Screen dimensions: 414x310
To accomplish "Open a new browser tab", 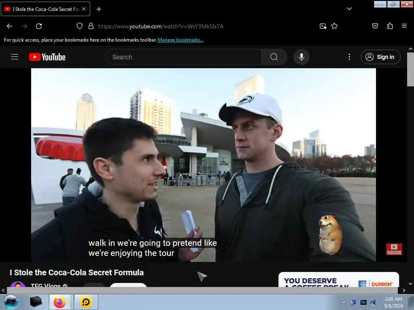I will pyautogui.click(x=99, y=9).
